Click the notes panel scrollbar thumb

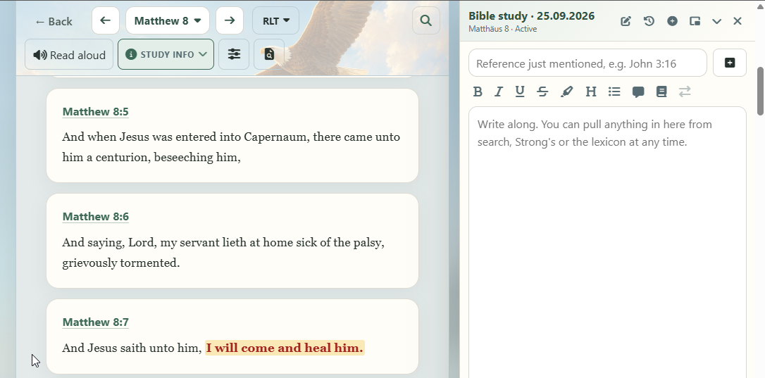760,92
